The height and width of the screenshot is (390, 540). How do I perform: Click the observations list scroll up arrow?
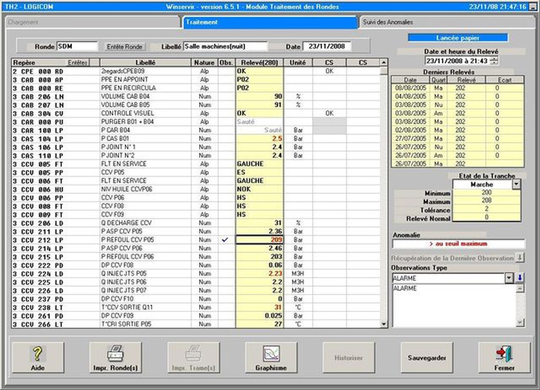click(x=520, y=288)
